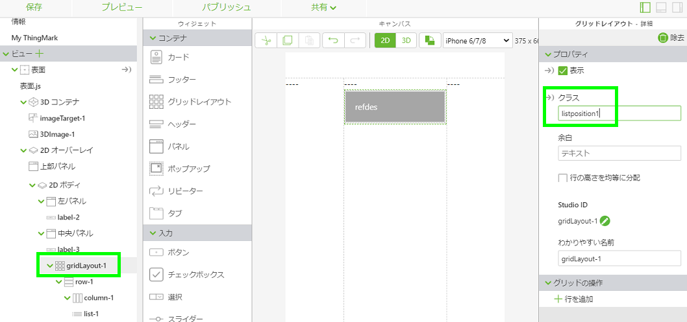Screen dimensions: 687x322
Task: Collapse the ビュー section
Action: pos(6,54)
